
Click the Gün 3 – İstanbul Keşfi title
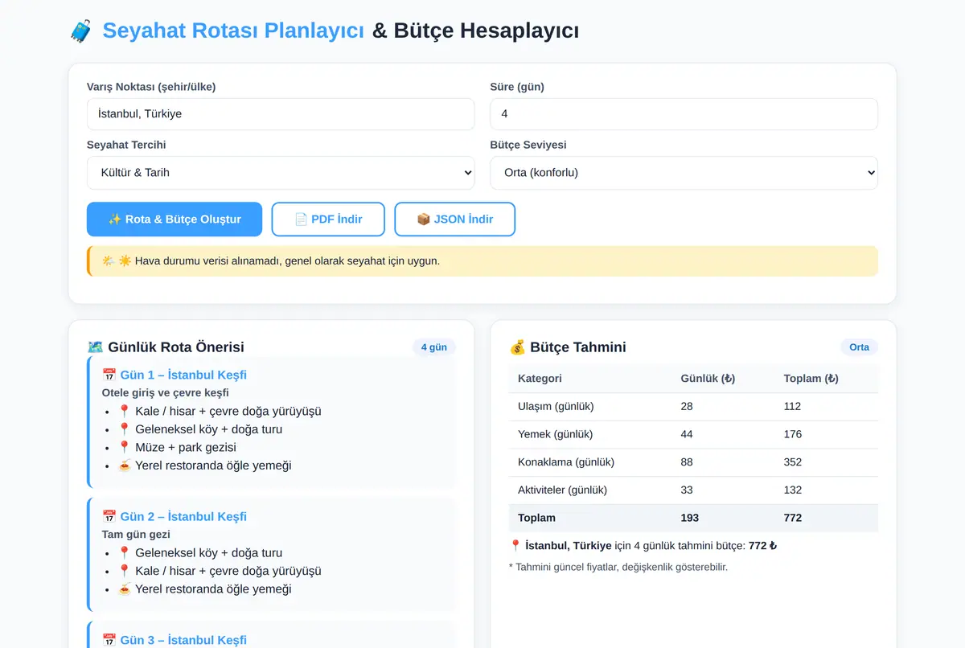point(183,640)
